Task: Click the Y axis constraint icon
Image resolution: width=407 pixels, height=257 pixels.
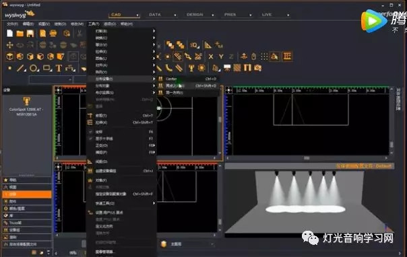Action: click(x=221, y=57)
